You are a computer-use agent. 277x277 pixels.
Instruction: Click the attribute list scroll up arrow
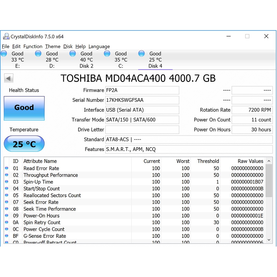(269, 161)
